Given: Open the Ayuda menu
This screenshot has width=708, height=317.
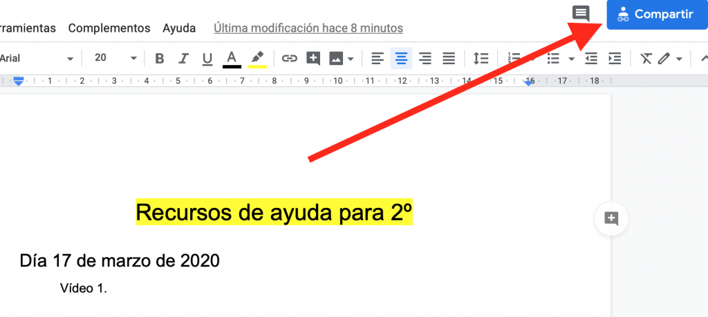Looking at the screenshot, I should [179, 28].
